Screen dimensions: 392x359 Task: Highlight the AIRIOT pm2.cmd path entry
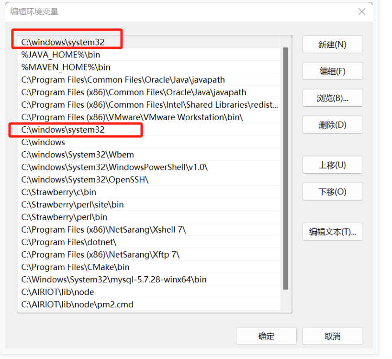coord(77,304)
